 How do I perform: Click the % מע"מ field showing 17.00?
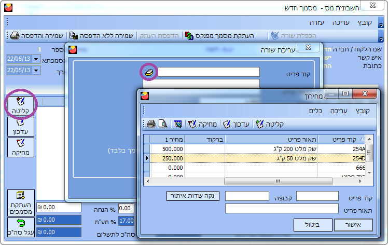[126, 221]
